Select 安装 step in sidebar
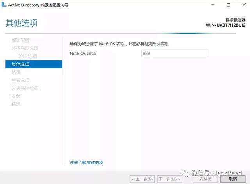 tap(16, 96)
